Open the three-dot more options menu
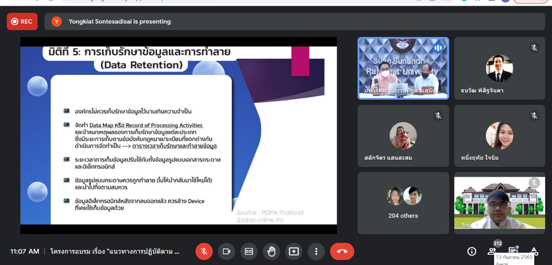552x265 pixels. (316, 251)
